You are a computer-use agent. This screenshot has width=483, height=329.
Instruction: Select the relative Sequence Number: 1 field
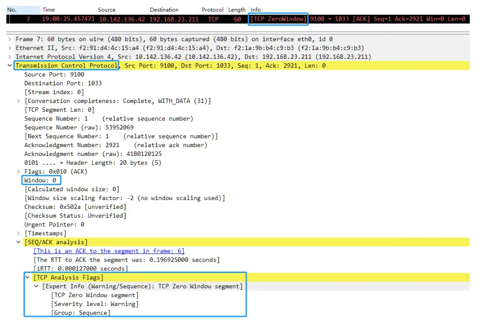pyautogui.click(x=109, y=119)
